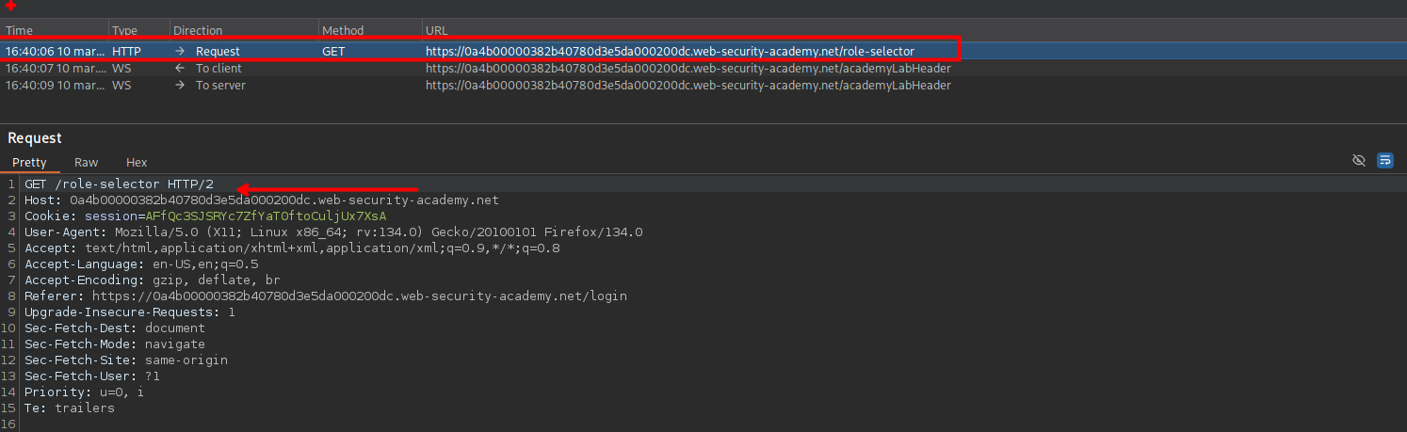Click the GET /role-selector line in editor
Screen dimensions: 1407x432
point(119,184)
